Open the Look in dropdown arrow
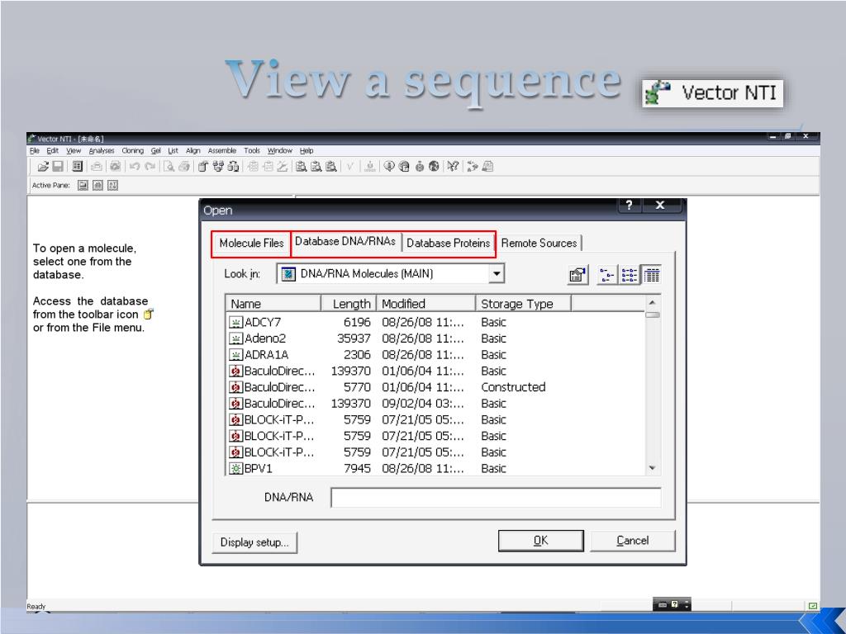 (x=497, y=274)
